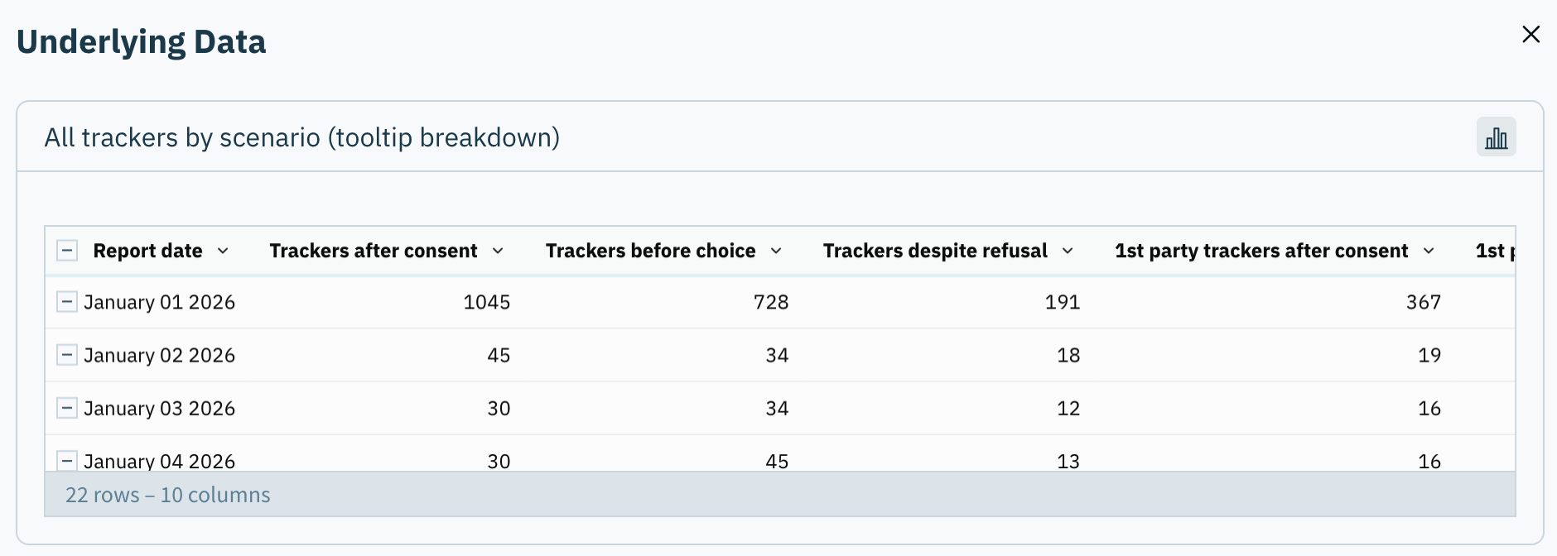Screen dimensions: 1557x556
Task: Click the chart view icon button
Action: (x=1496, y=137)
